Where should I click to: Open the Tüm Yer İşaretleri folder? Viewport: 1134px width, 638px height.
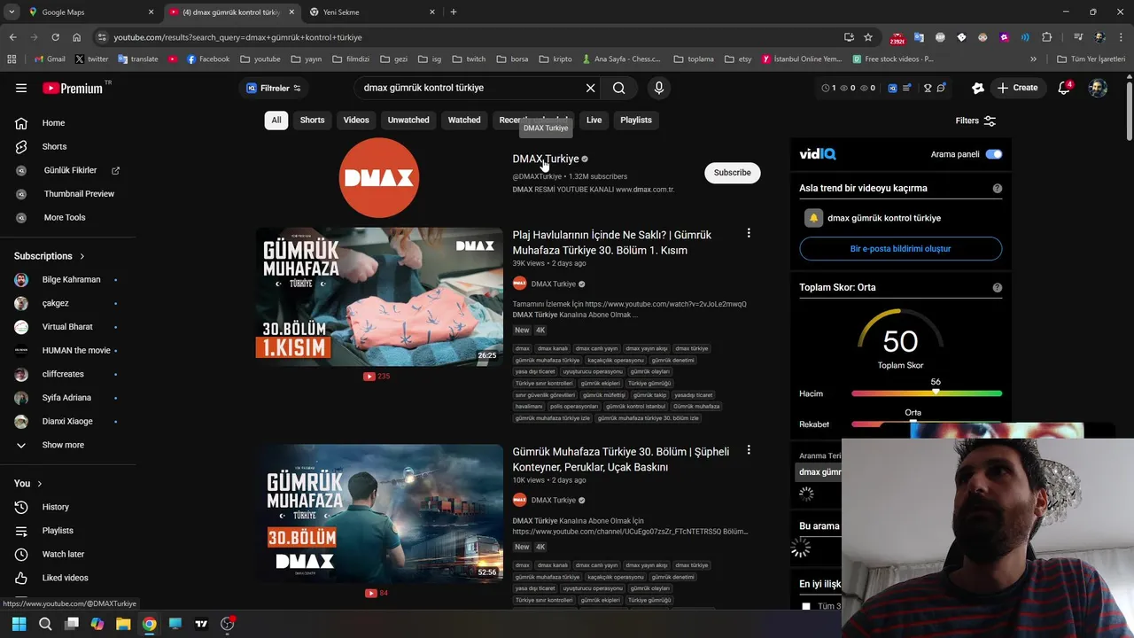pos(1091,59)
